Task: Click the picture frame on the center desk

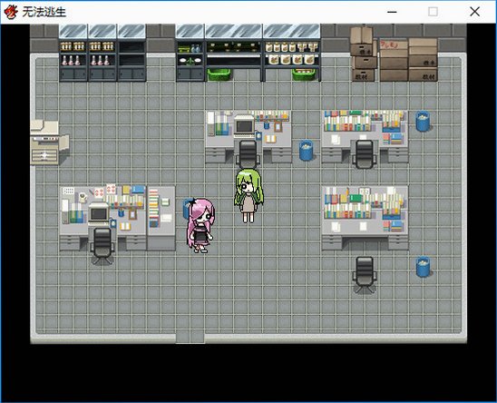Action: [x=278, y=126]
